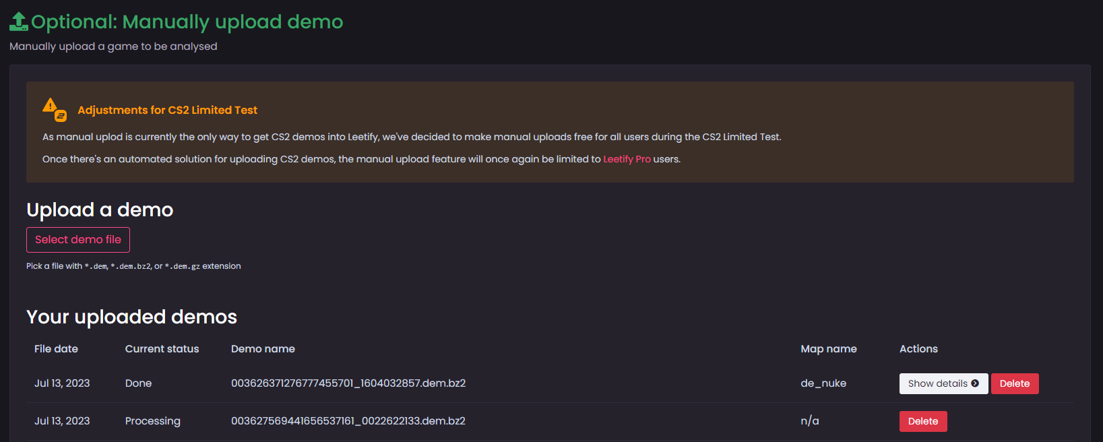This screenshot has height=442, width=1103.
Task: Click the Map name column header
Action: pyautogui.click(x=829, y=349)
